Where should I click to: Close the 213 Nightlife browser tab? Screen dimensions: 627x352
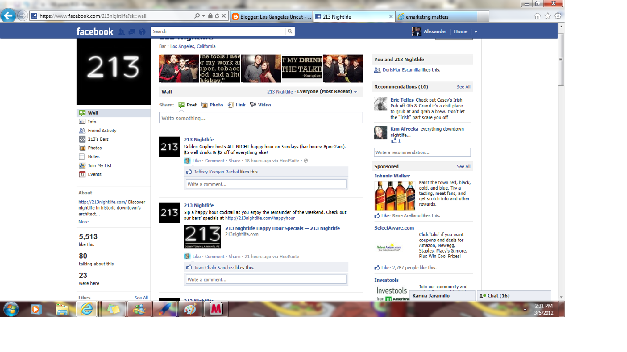click(x=391, y=16)
